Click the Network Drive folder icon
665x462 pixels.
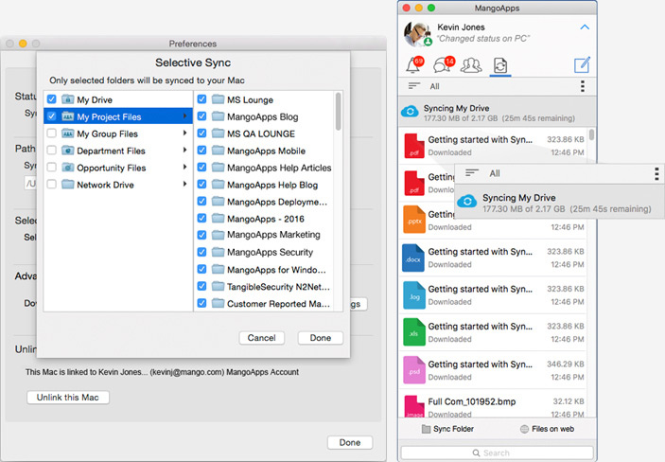68,185
